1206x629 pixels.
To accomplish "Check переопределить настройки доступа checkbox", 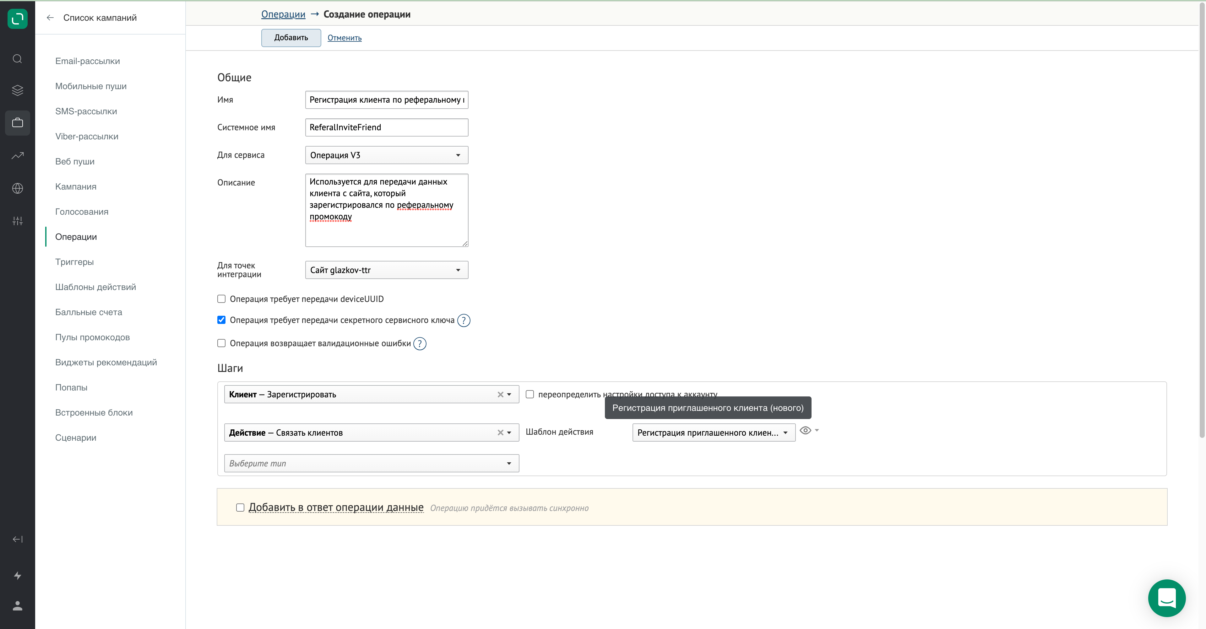I will (x=530, y=395).
